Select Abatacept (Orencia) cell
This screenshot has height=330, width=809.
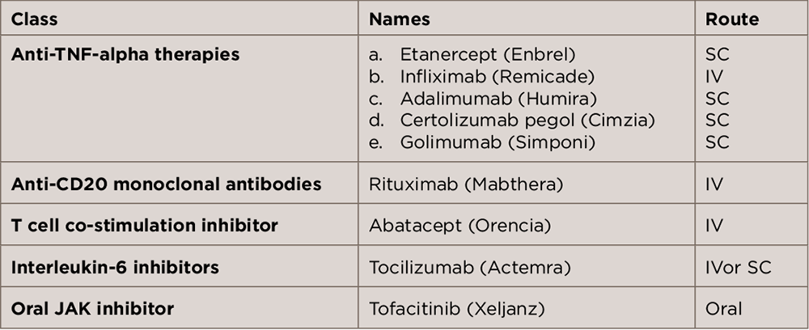pyautogui.click(x=460, y=225)
